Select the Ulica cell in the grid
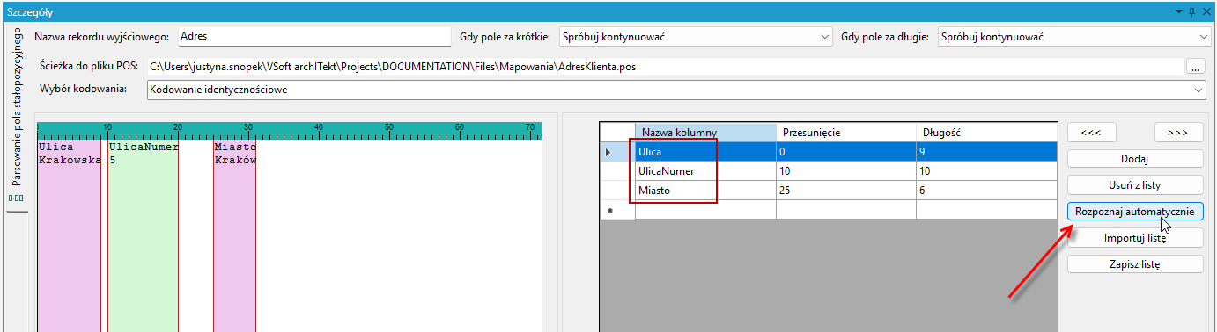1217x332 pixels. point(705,151)
